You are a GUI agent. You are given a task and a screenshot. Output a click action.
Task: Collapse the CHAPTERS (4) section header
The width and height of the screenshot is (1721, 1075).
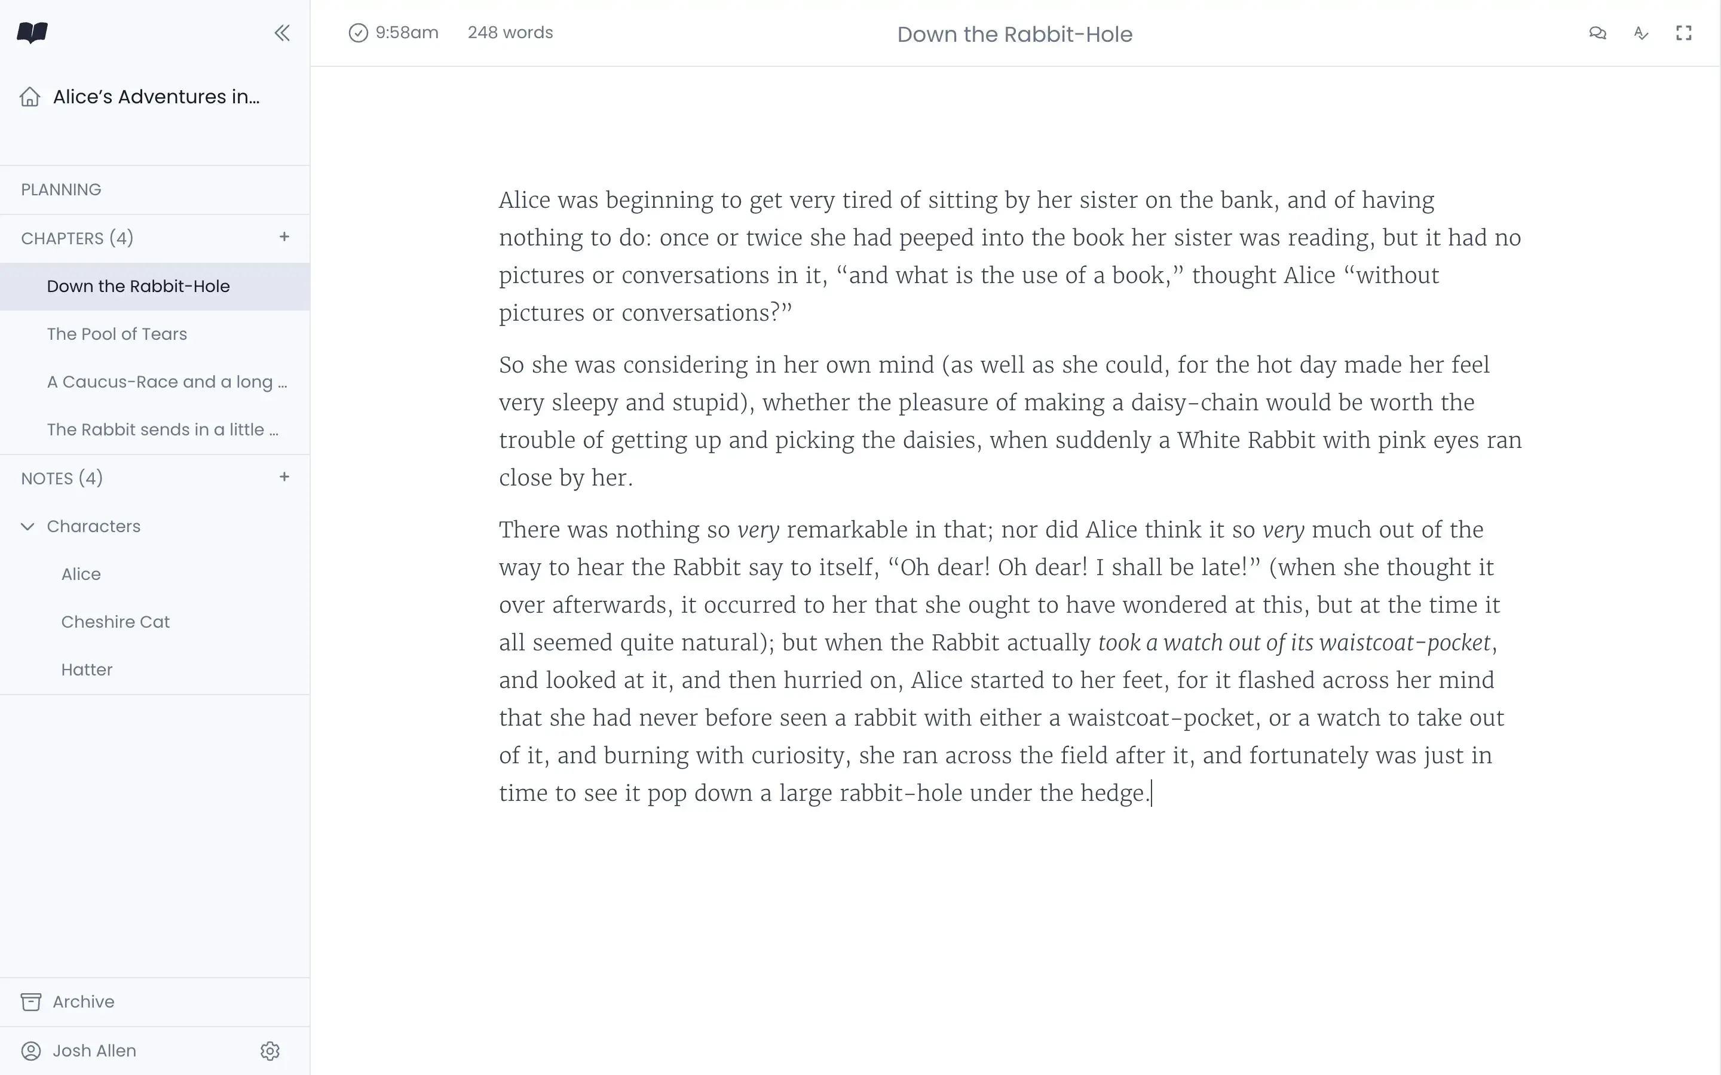coord(77,238)
